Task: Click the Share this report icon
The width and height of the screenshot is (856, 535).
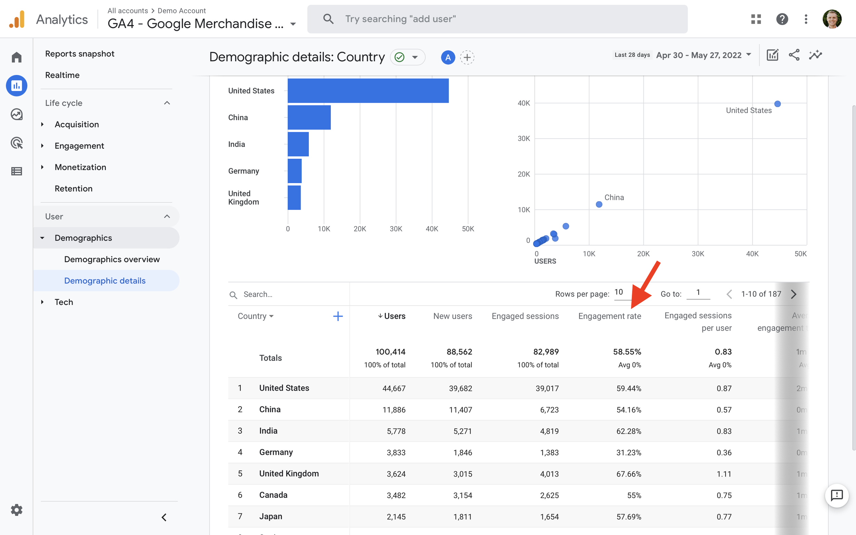Action: pyautogui.click(x=794, y=55)
